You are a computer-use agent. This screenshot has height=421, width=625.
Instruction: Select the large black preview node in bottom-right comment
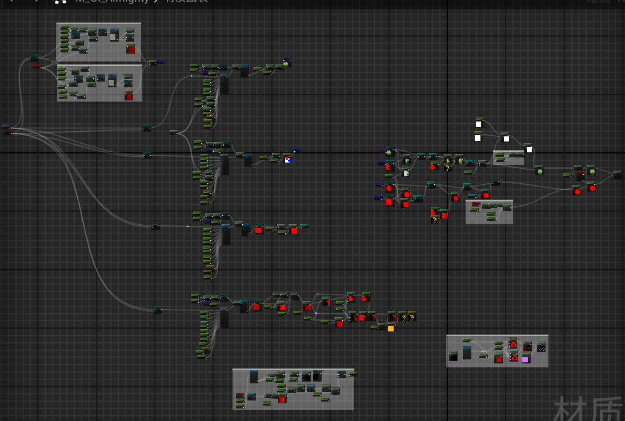click(x=453, y=356)
